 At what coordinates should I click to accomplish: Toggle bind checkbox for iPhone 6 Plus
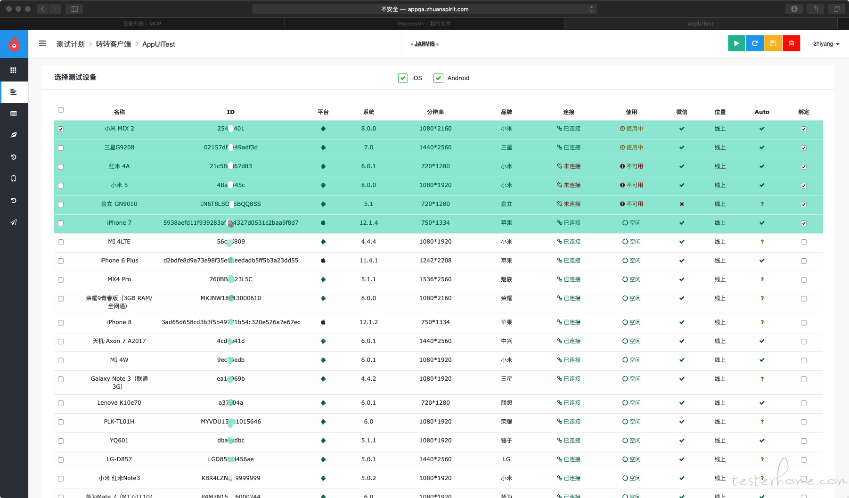coord(804,261)
